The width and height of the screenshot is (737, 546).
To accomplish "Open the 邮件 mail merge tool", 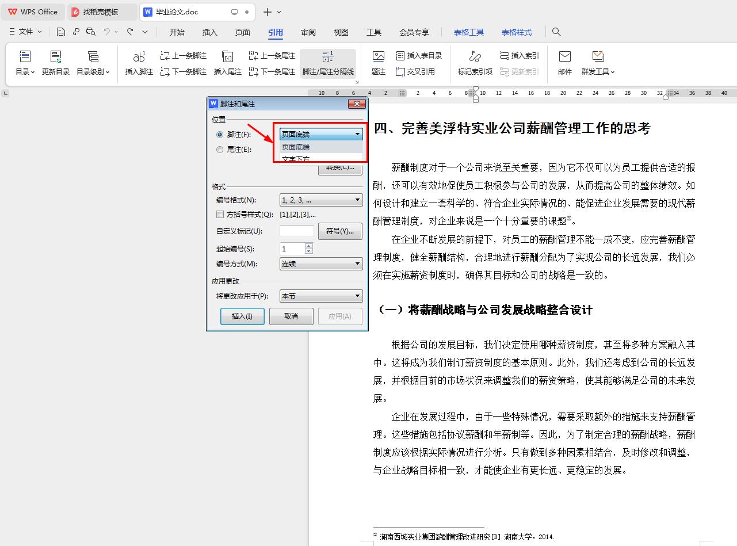I will (564, 63).
